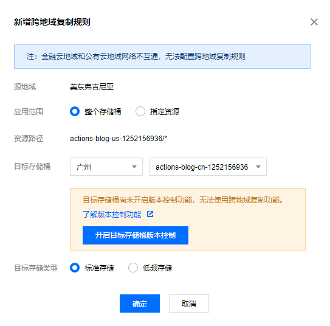
Task: Click the 目标存储桶尚未开启版本控制功能 warning text
Action: (183, 200)
